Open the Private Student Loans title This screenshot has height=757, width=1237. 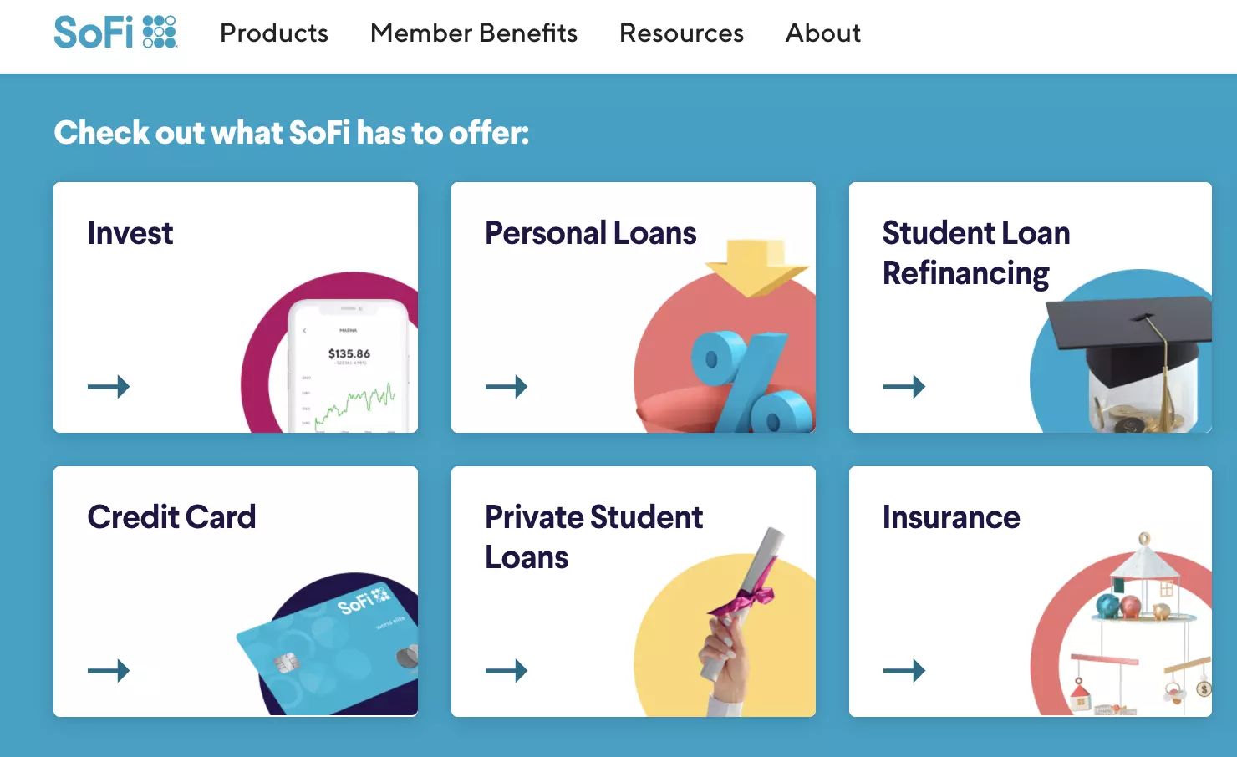(x=593, y=537)
